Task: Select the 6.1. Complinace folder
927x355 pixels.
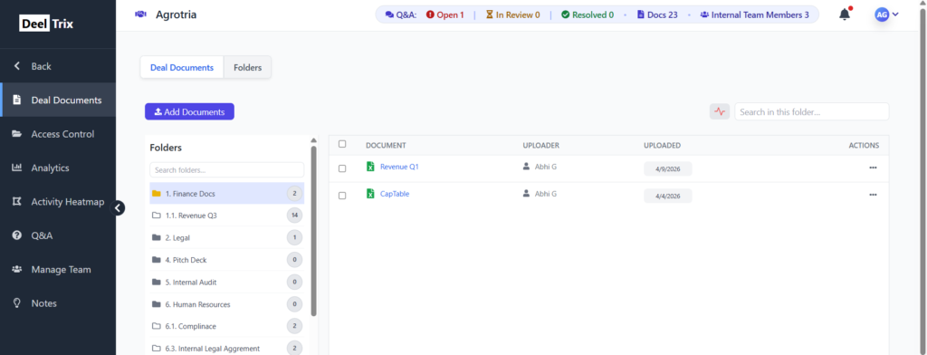Action: tap(227, 327)
